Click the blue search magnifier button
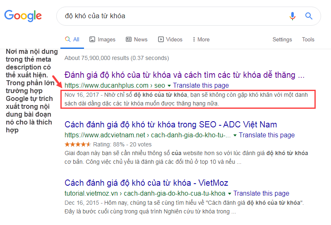This screenshot has width=331, height=225. [x=309, y=16]
